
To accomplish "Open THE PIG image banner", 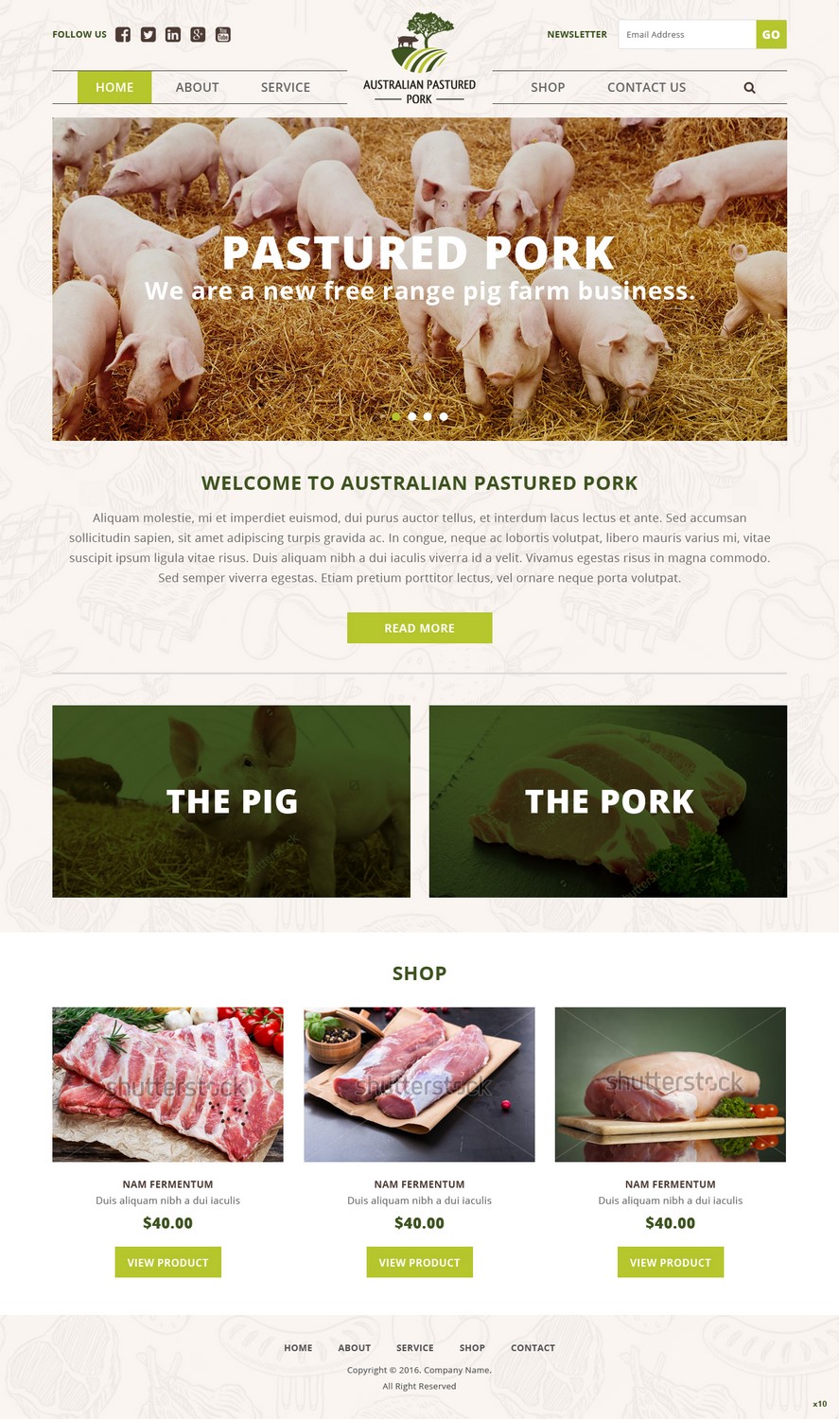I will point(231,801).
